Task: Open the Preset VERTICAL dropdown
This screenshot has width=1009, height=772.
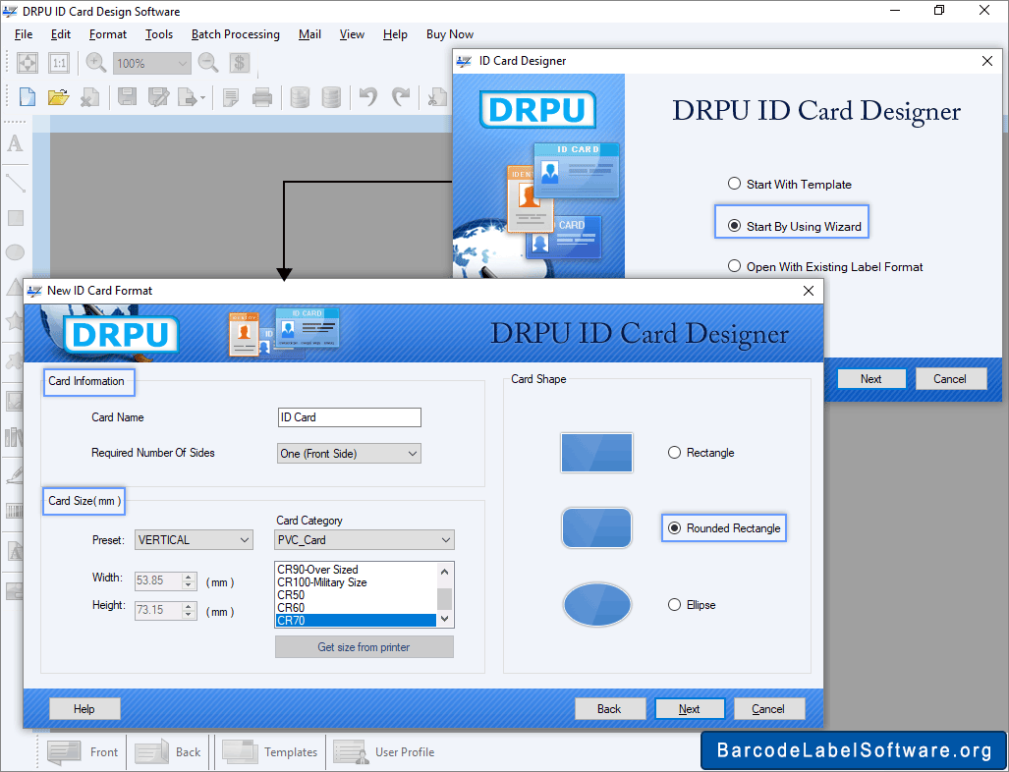Action: click(x=194, y=539)
